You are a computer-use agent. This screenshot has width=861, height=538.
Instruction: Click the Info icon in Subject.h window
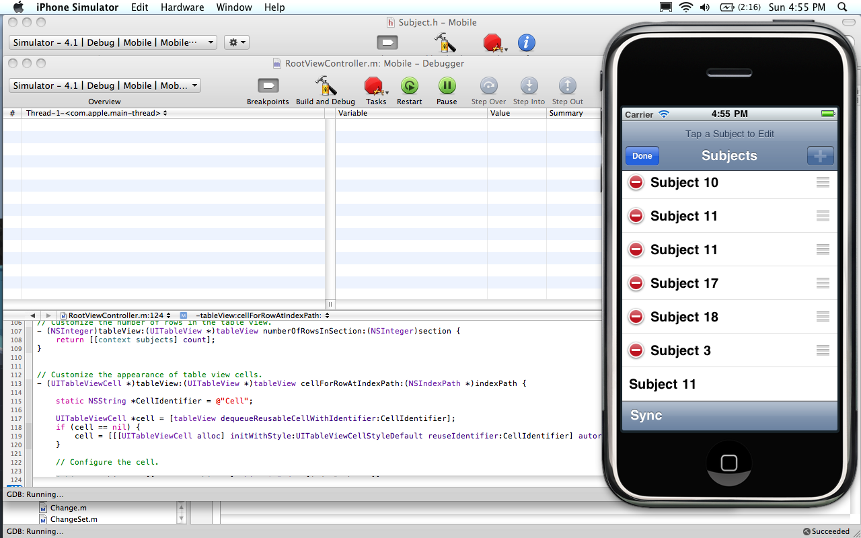pyautogui.click(x=526, y=43)
